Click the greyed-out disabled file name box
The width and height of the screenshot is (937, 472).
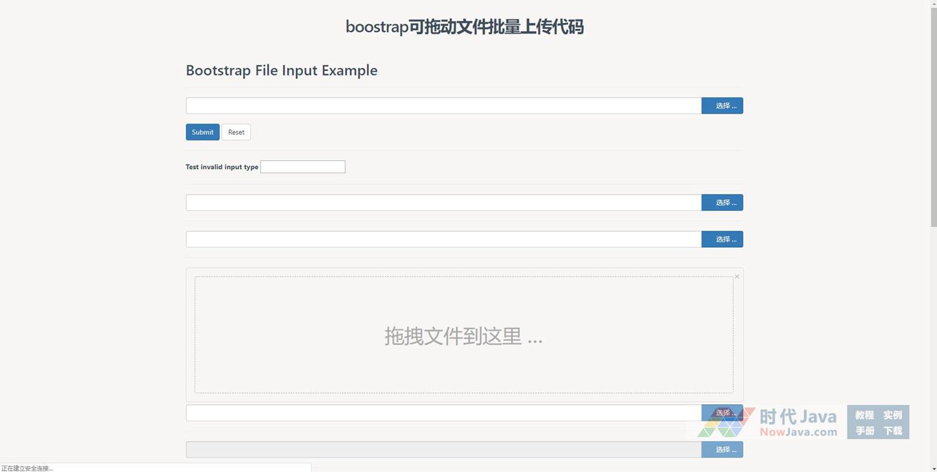443,450
